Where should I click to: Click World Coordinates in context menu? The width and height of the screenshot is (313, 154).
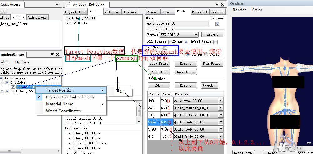click(63, 111)
